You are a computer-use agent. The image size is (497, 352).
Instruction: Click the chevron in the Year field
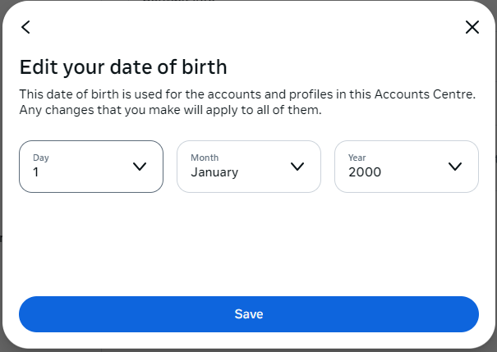pyautogui.click(x=455, y=167)
